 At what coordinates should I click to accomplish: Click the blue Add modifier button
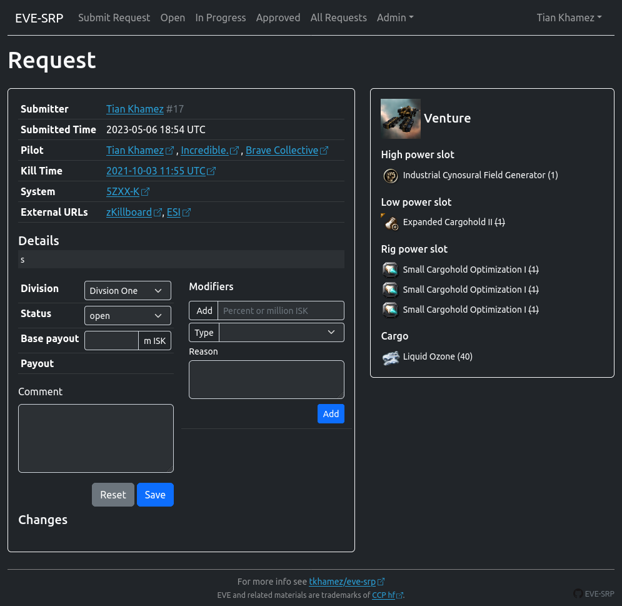331,414
